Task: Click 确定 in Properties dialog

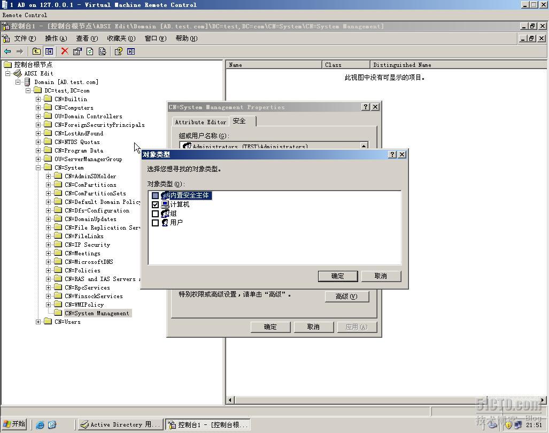Action: click(x=270, y=327)
